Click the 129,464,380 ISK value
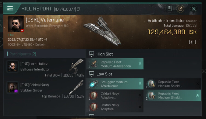The image size is (206, 119). click(x=166, y=32)
